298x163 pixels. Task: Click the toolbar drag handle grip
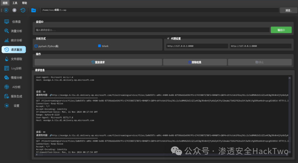click(2, 10)
